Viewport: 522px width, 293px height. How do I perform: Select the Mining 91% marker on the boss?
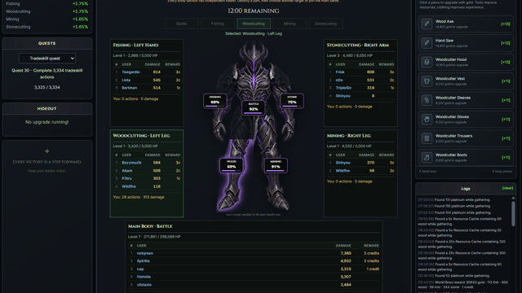click(276, 165)
